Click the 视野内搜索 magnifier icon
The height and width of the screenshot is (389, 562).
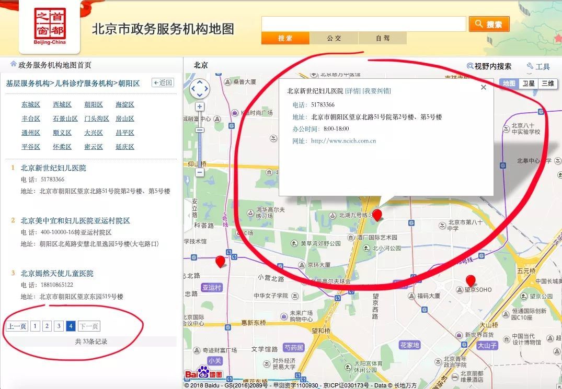point(470,66)
